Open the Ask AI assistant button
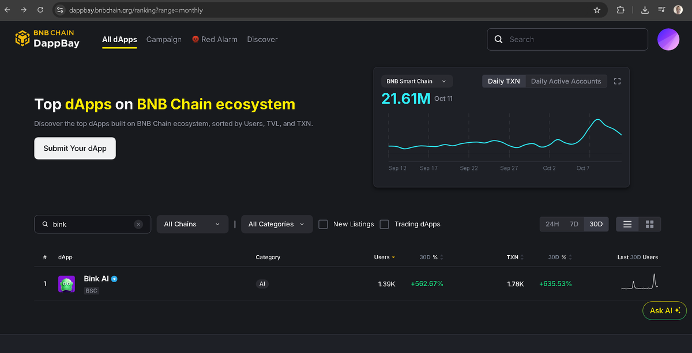 (664, 310)
